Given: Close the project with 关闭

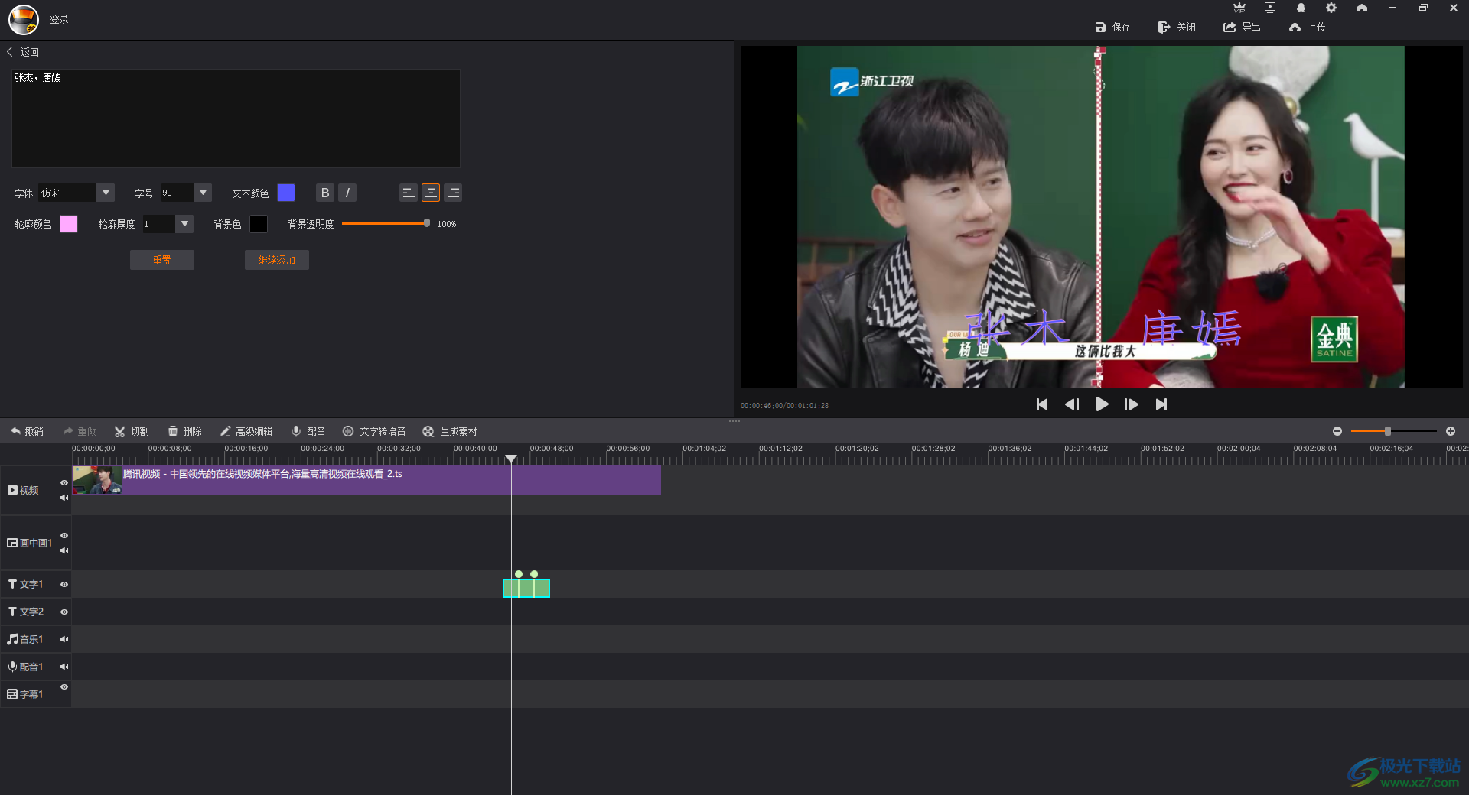Looking at the screenshot, I should coord(1177,27).
